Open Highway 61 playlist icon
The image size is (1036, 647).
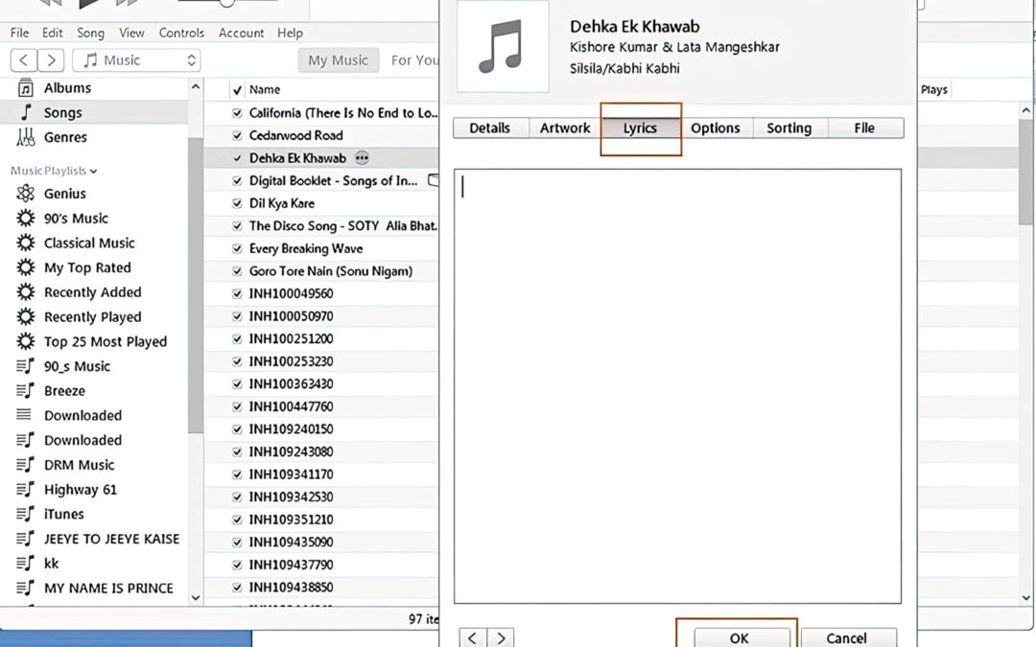click(25, 489)
